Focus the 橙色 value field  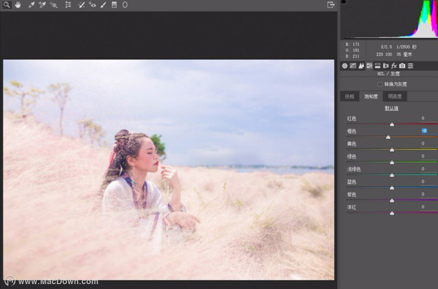pos(424,131)
